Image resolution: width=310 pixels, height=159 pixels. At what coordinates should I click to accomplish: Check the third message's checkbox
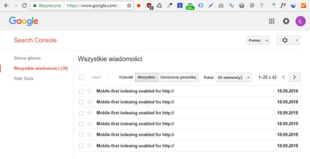pyautogui.click(x=81, y=113)
